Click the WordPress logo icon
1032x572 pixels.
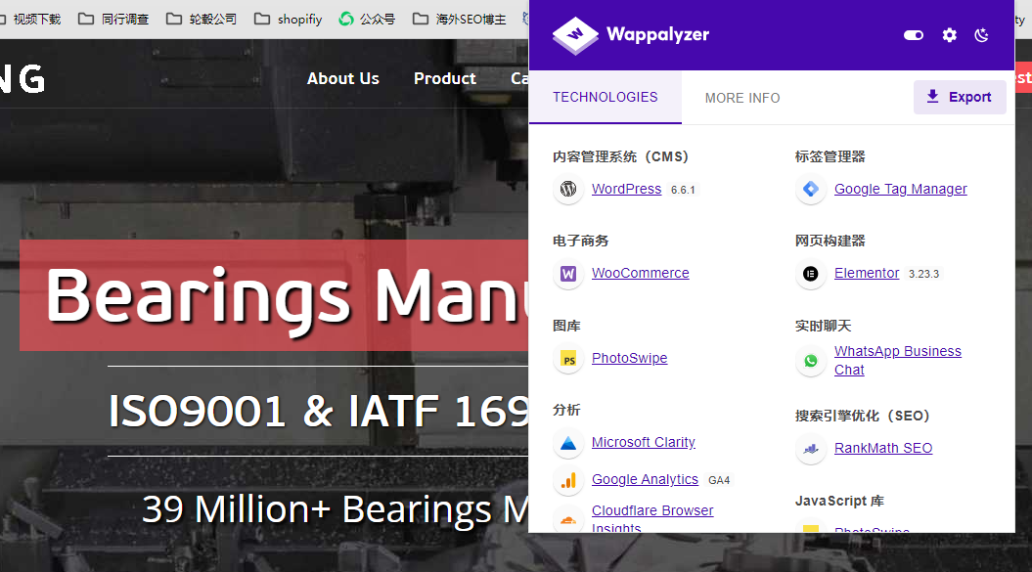coord(568,189)
